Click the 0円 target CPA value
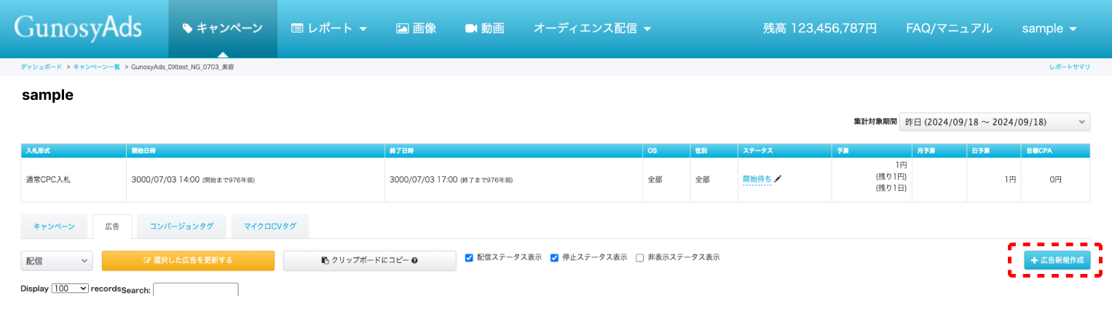The width and height of the screenshot is (1112, 314). (x=1056, y=179)
